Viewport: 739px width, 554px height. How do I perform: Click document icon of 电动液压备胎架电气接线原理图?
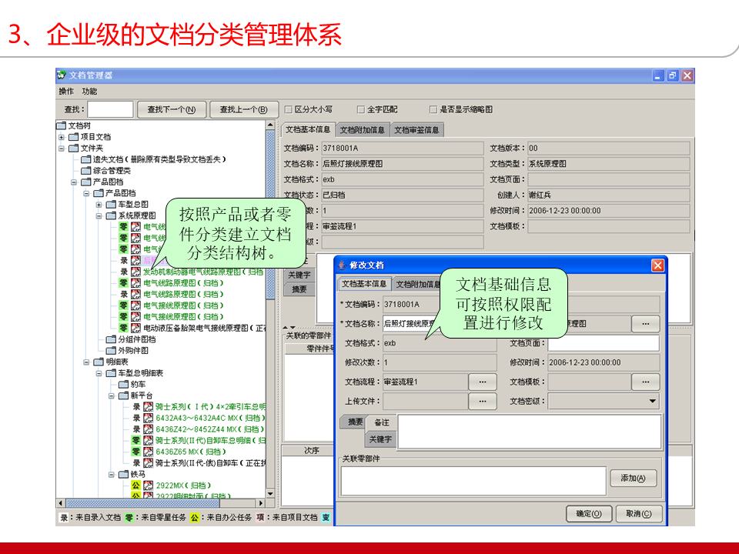(135, 328)
